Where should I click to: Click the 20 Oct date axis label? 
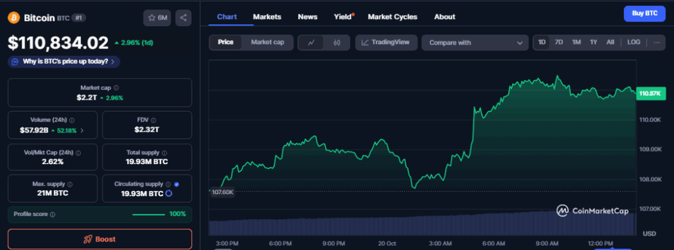point(387,243)
